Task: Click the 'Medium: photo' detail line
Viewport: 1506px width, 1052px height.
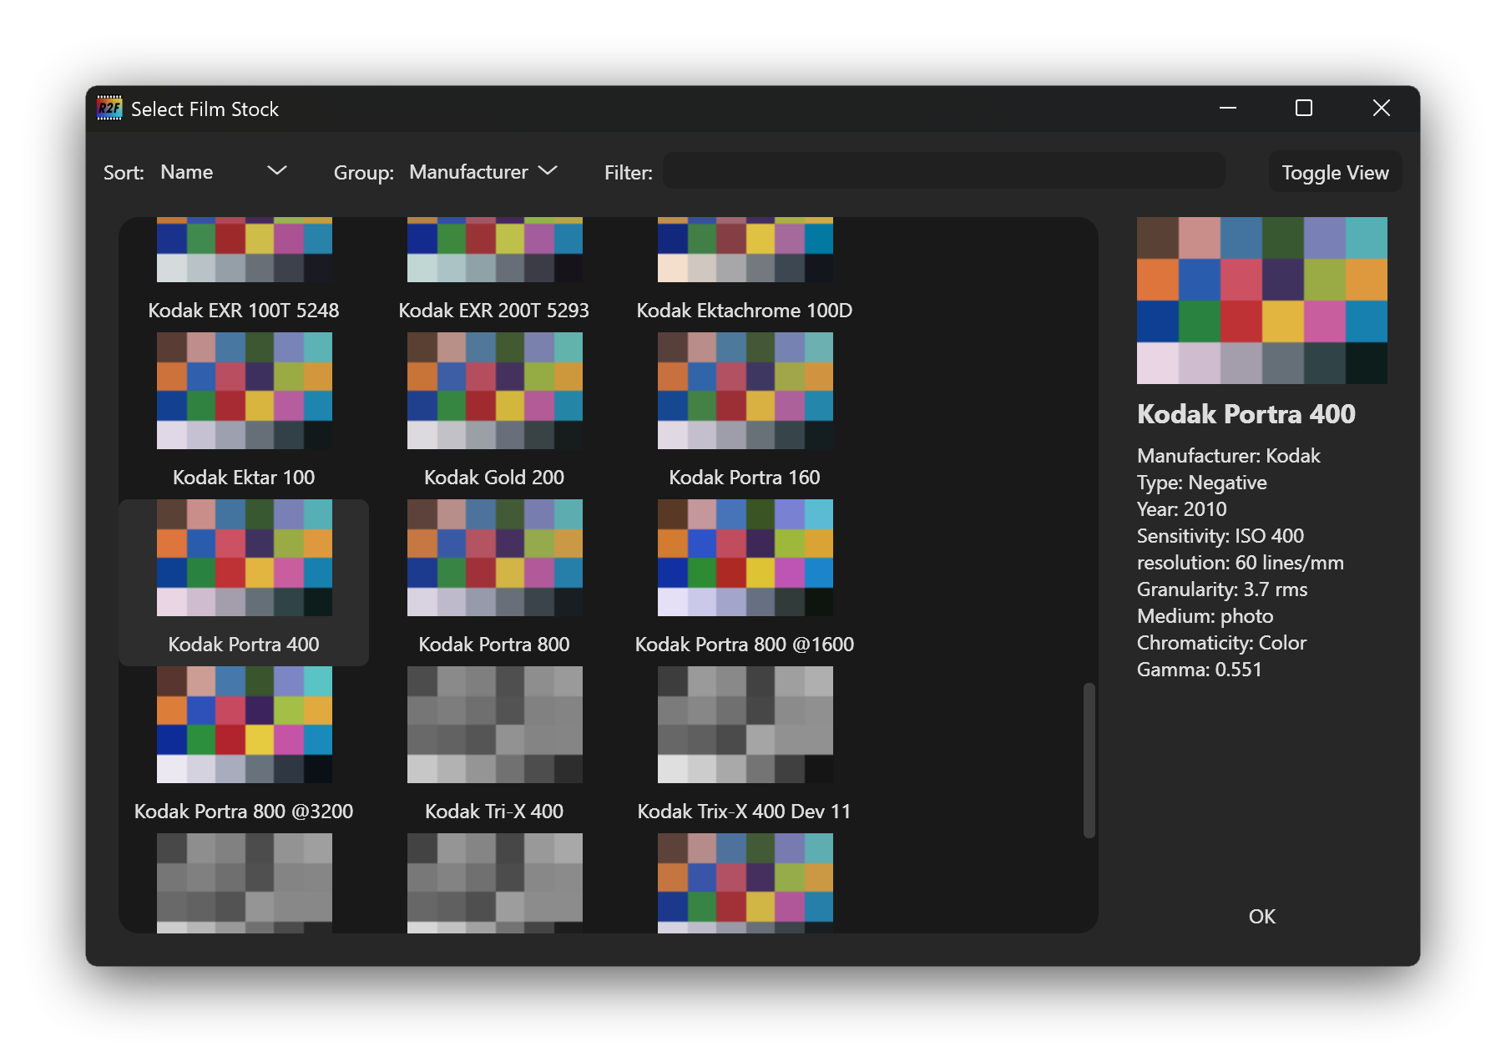Action: coord(1205,616)
